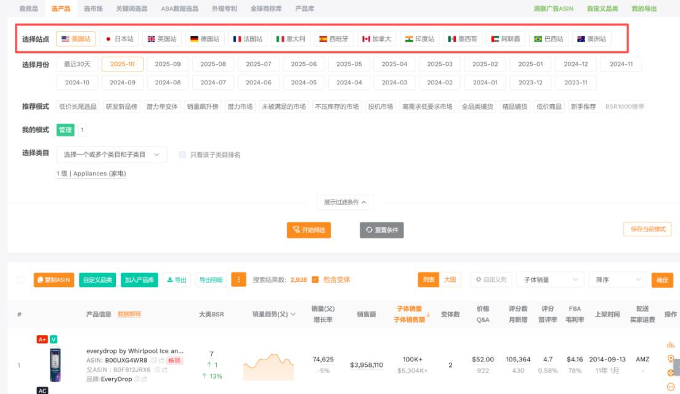The width and height of the screenshot is (680, 394).
Task: Click the bar chart icon in operations column
Action: click(670, 345)
